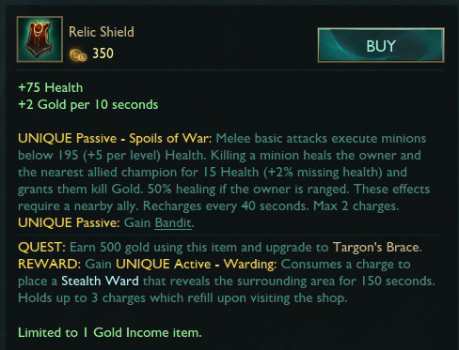Click the Holds up to 3 charges sentence
The image size is (459, 350).
point(182,298)
